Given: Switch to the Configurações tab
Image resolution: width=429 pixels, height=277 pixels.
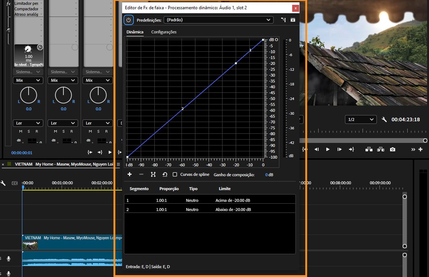Looking at the screenshot, I should pos(164,32).
